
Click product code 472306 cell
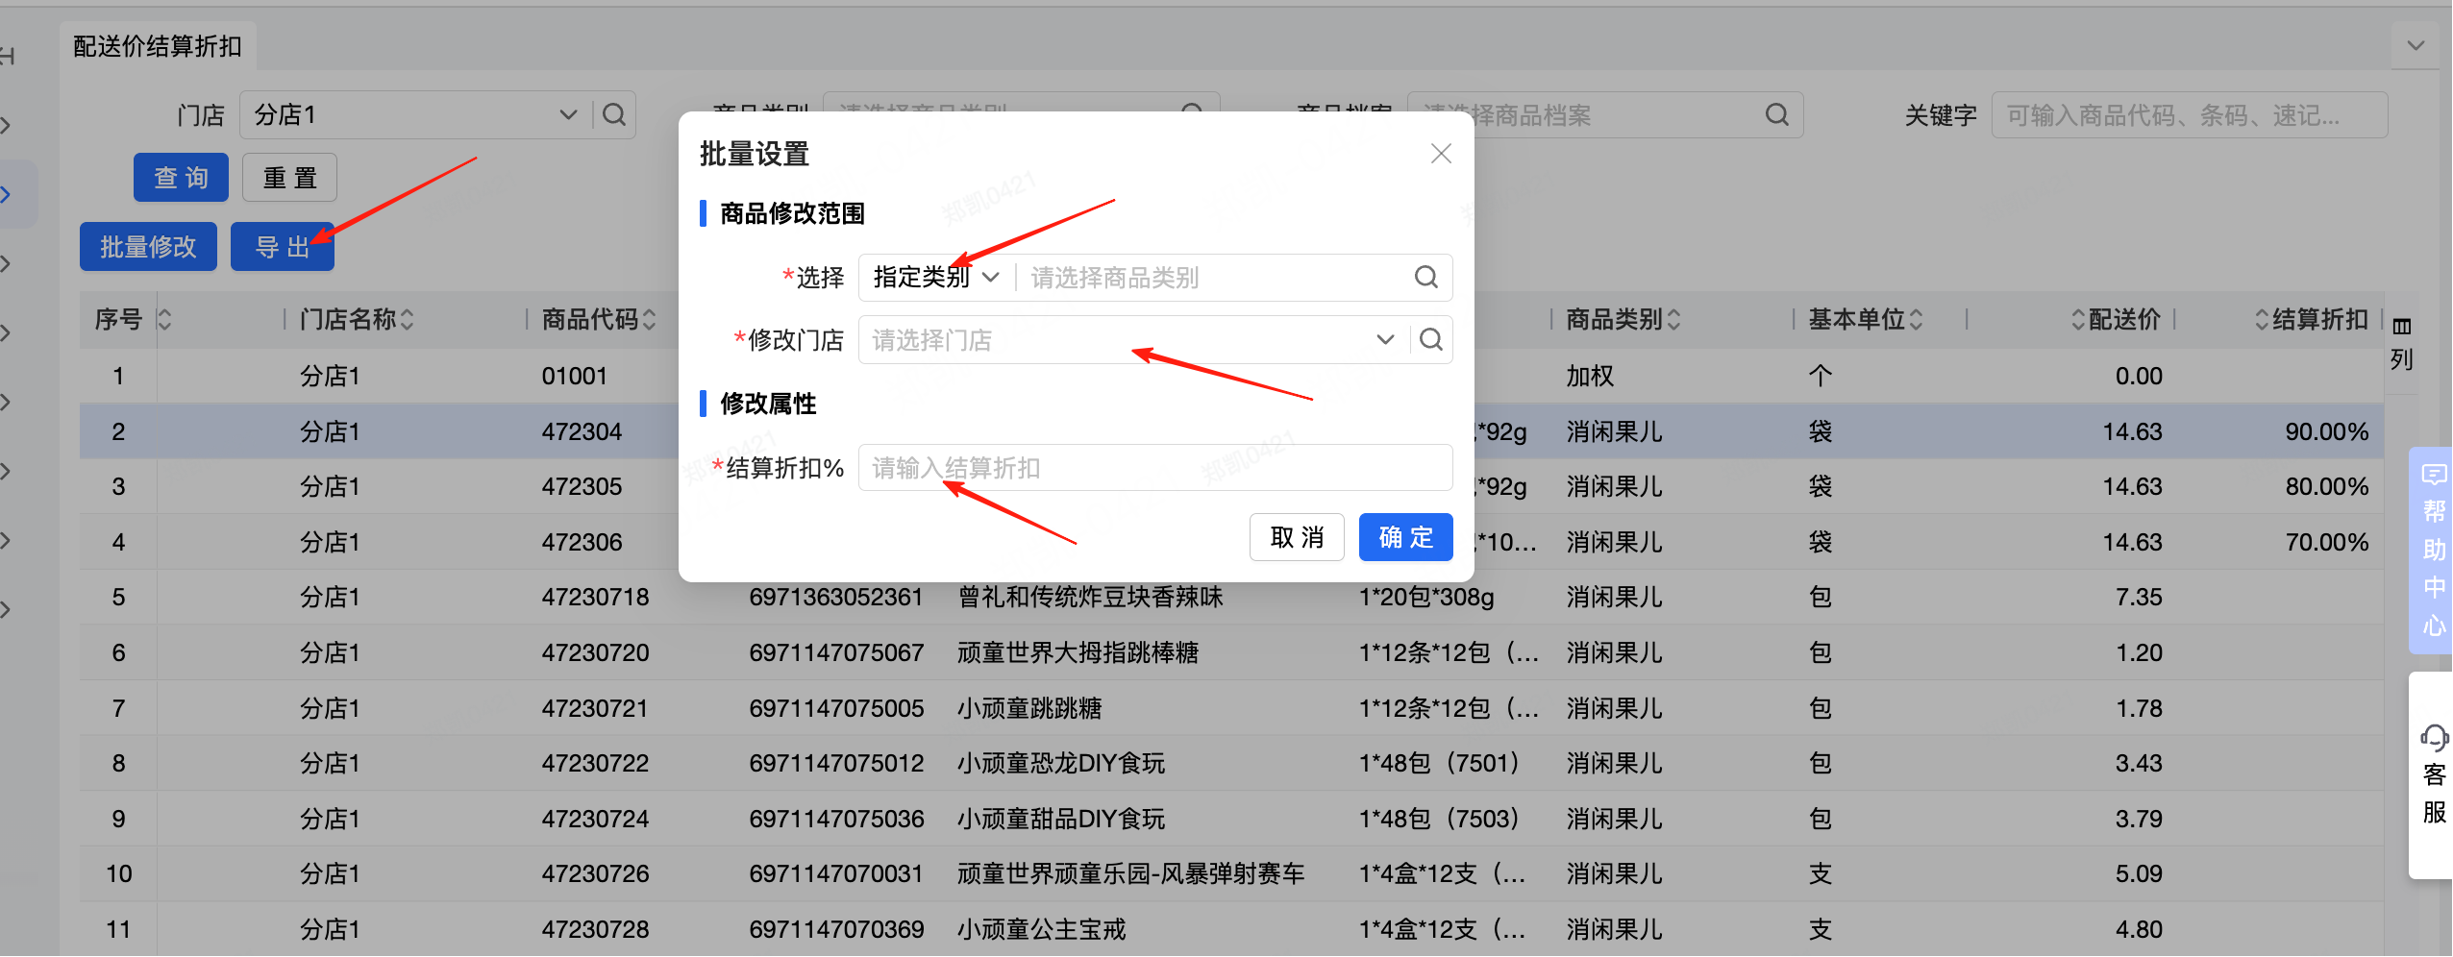pos(582,542)
